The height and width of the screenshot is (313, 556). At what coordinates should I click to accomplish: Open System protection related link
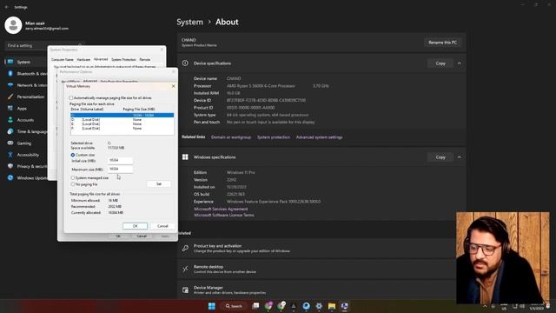point(274,137)
